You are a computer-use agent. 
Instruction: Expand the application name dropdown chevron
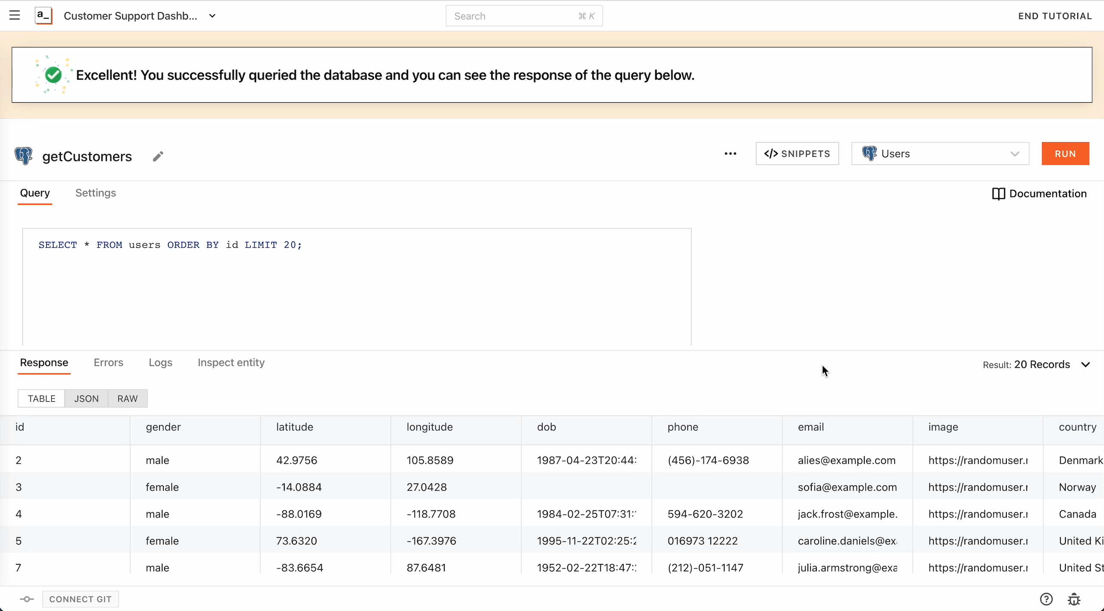(x=212, y=16)
